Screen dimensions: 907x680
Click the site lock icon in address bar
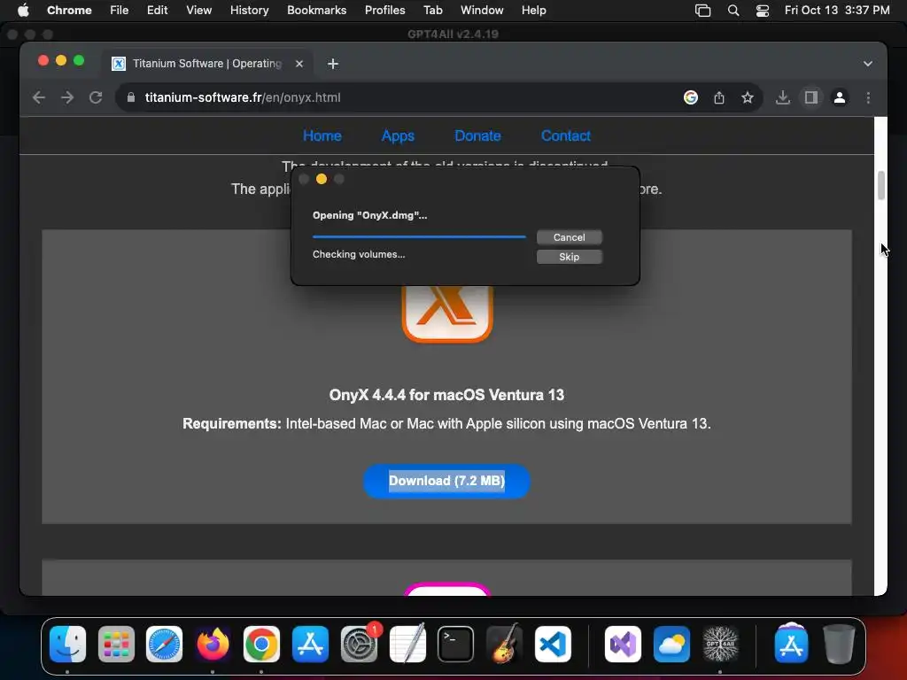pos(131,97)
